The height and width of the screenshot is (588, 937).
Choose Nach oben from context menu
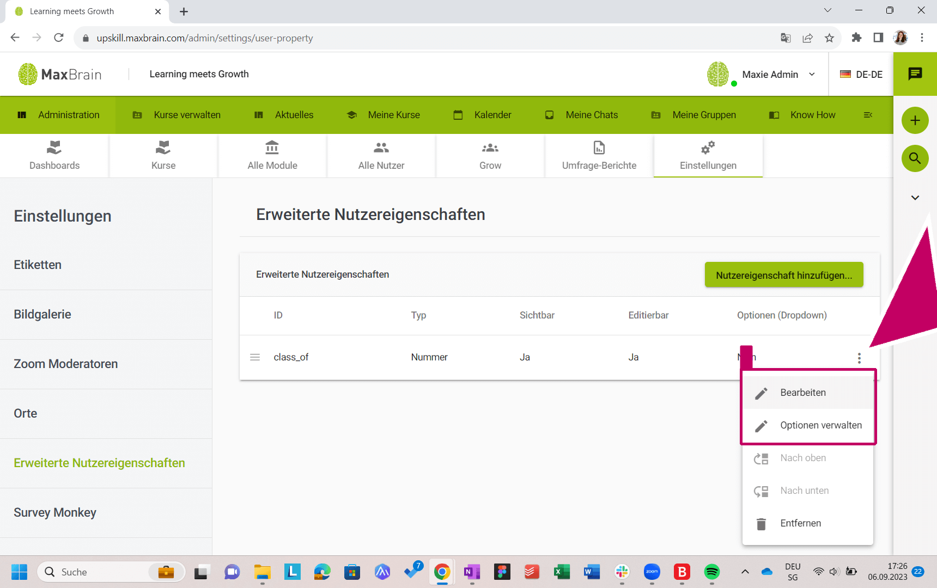tap(808, 458)
